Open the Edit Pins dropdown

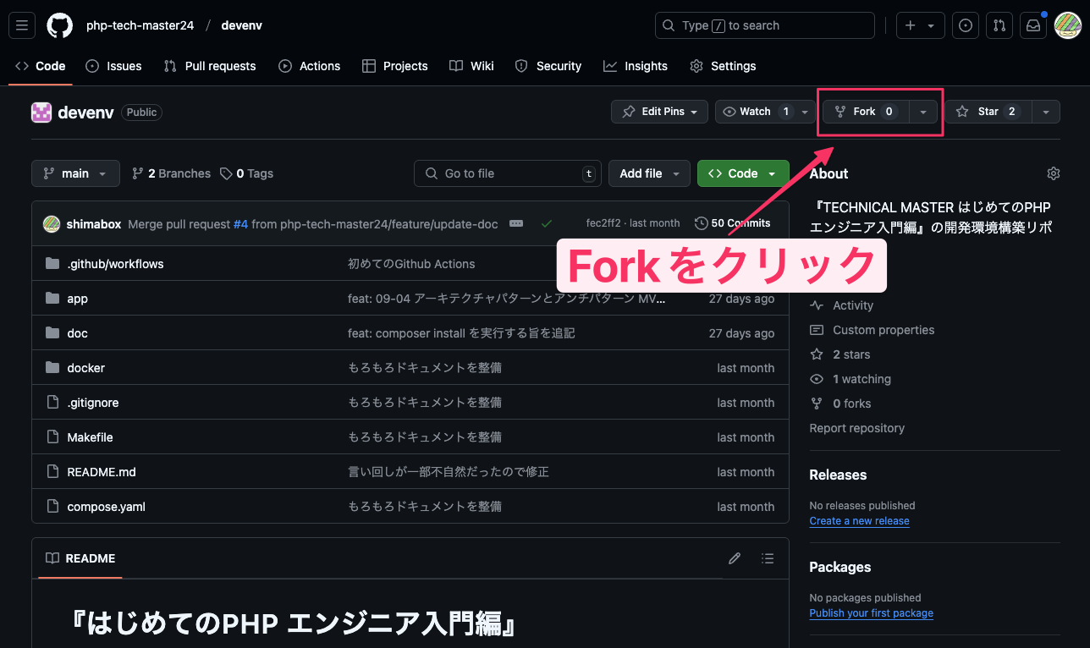point(659,112)
